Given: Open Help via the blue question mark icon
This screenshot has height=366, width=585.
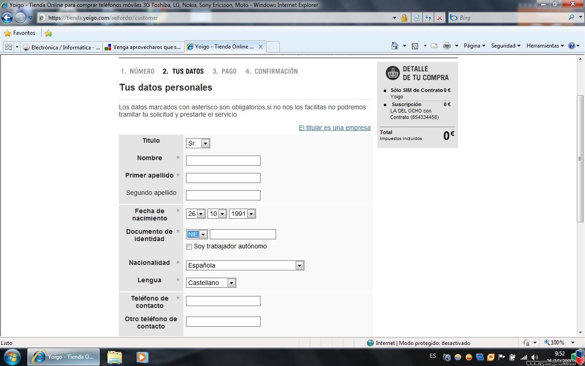Looking at the screenshot, I should click(571, 46).
